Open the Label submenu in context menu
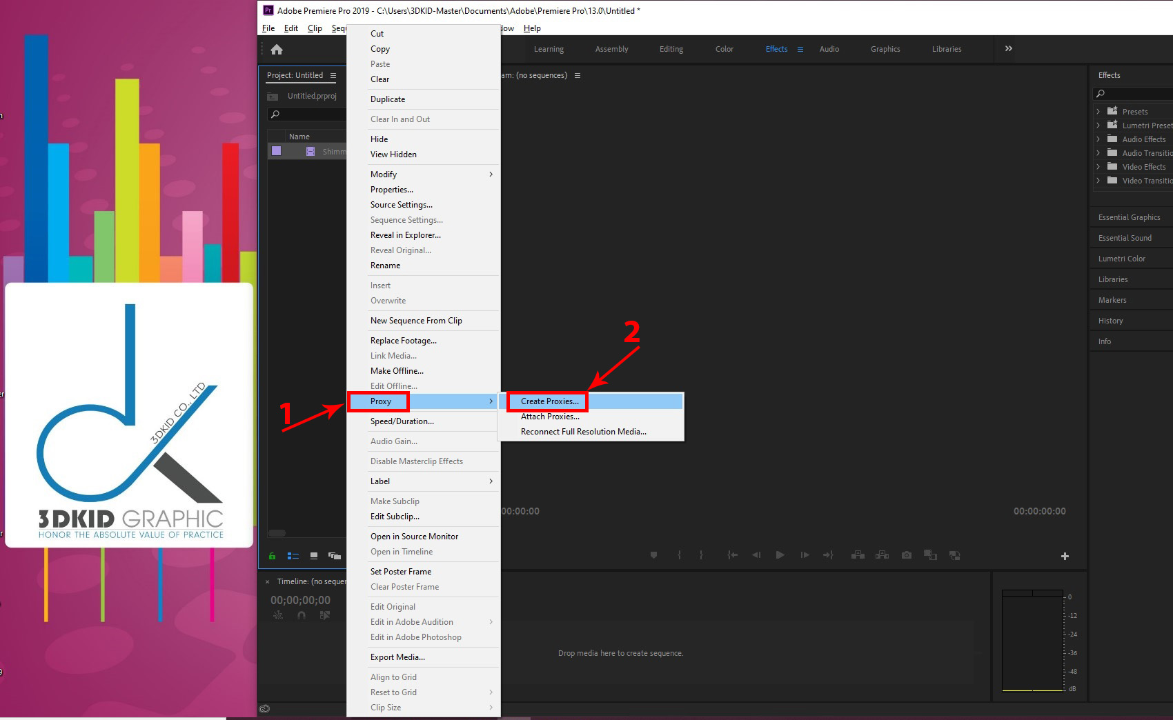 tap(423, 481)
